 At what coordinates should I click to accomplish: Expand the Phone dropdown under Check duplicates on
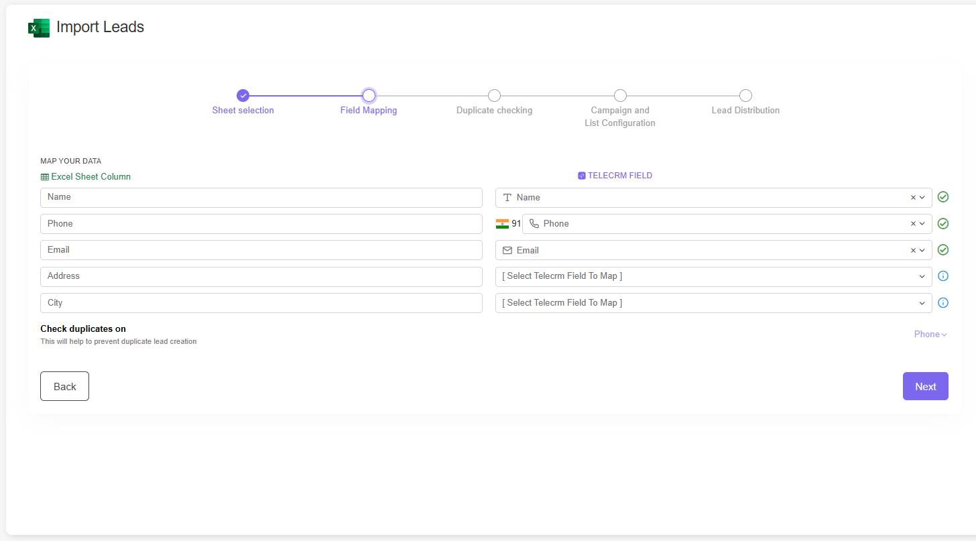[x=930, y=334]
